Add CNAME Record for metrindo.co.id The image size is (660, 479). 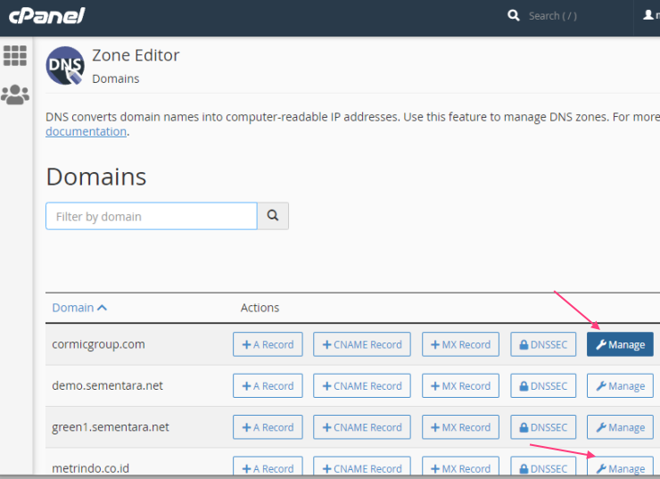(362, 467)
